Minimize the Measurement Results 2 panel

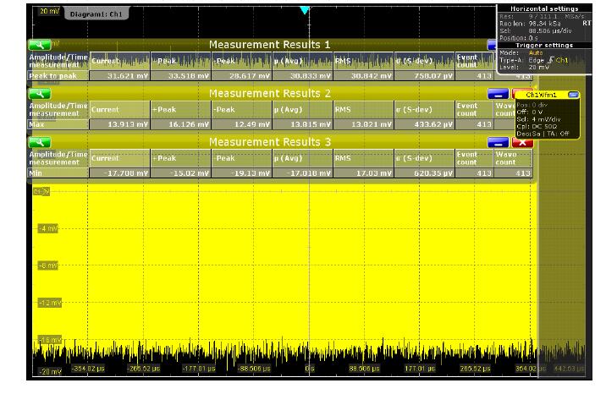click(499, 93)
